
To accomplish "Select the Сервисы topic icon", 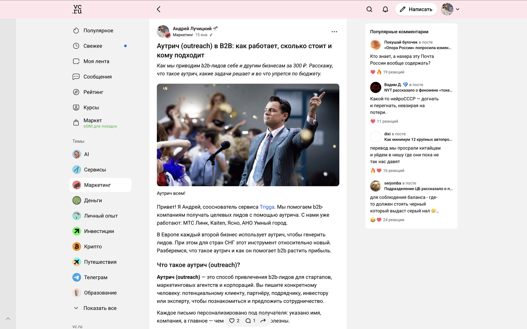I will point(77,170).
